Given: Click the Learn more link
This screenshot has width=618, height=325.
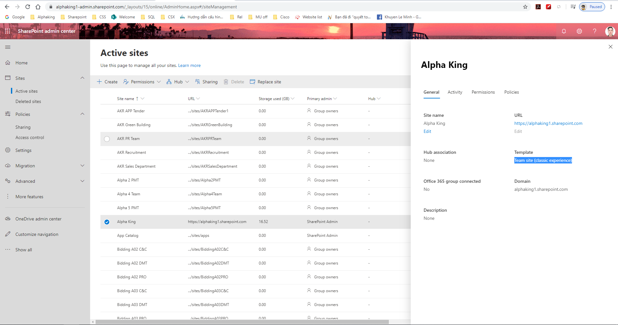Looking at the screenshot, I should [x=189, y=66].
